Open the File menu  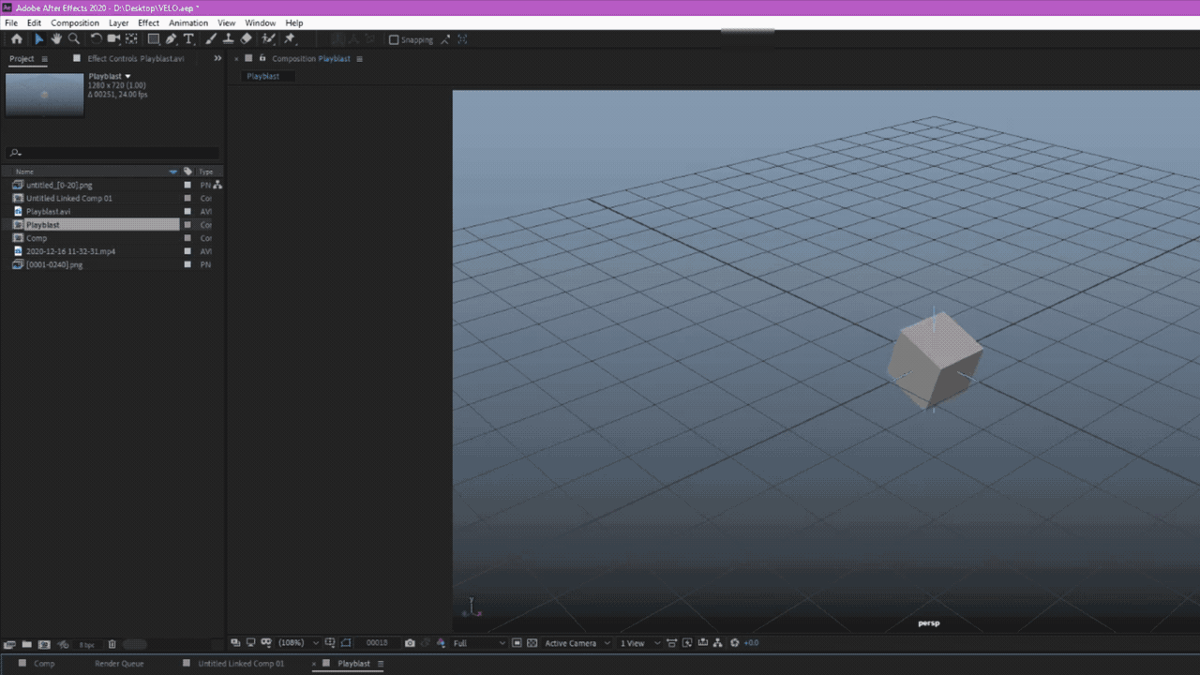(x=11, y=22)
